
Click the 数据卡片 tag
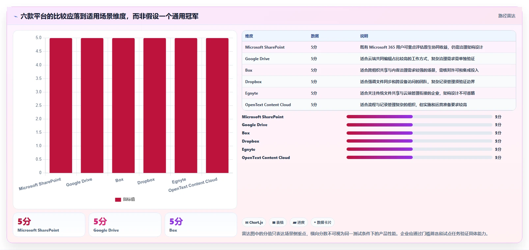[x=322, y=222]
